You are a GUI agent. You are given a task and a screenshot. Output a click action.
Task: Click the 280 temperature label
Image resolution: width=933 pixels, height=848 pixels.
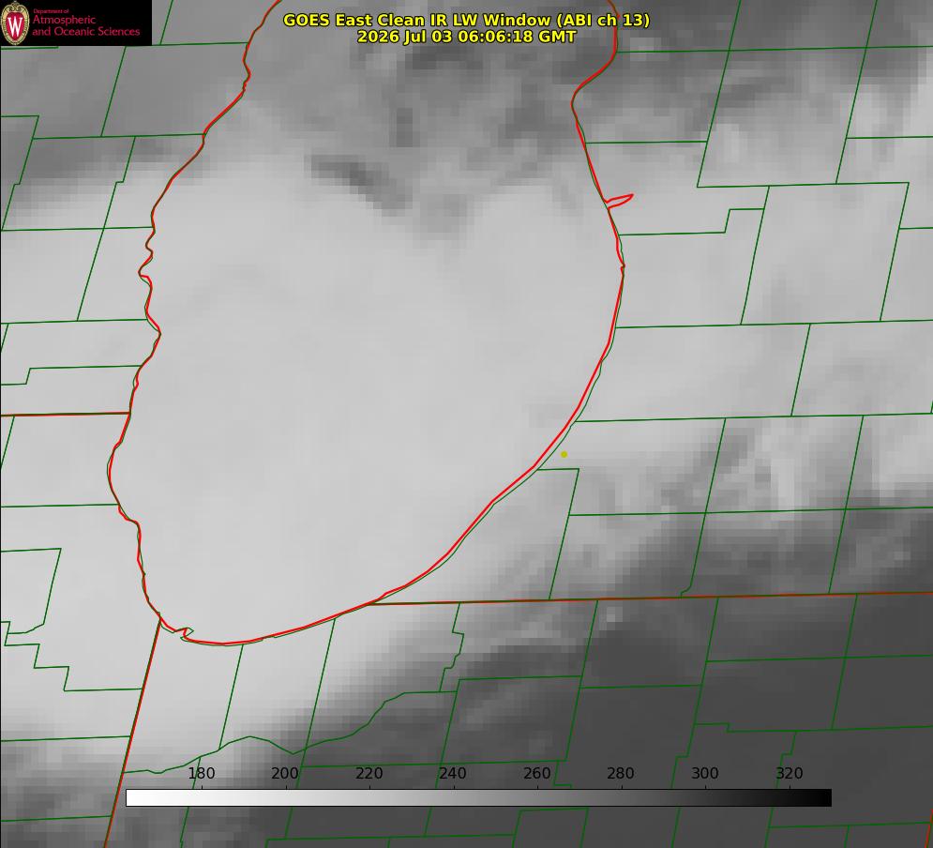[621, 773]
